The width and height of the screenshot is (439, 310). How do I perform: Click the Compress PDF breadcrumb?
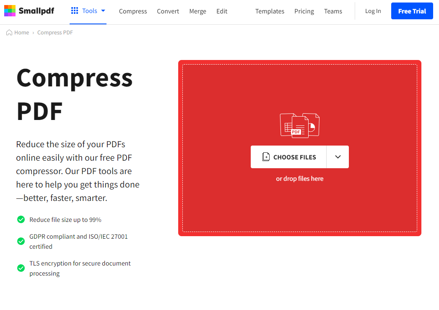[x=55, y=32]
